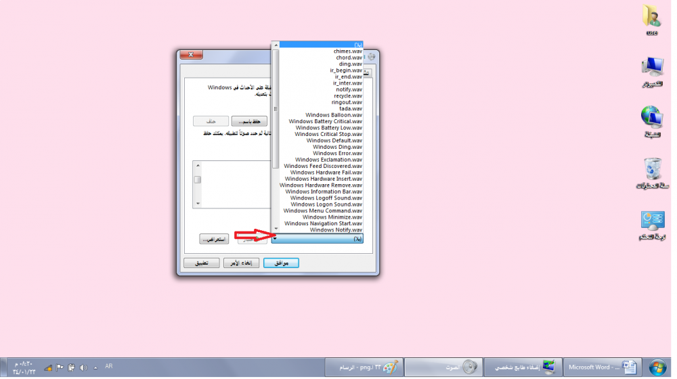Choose Windows Critical Stop.wav in the list

click(x=328, y=135)
